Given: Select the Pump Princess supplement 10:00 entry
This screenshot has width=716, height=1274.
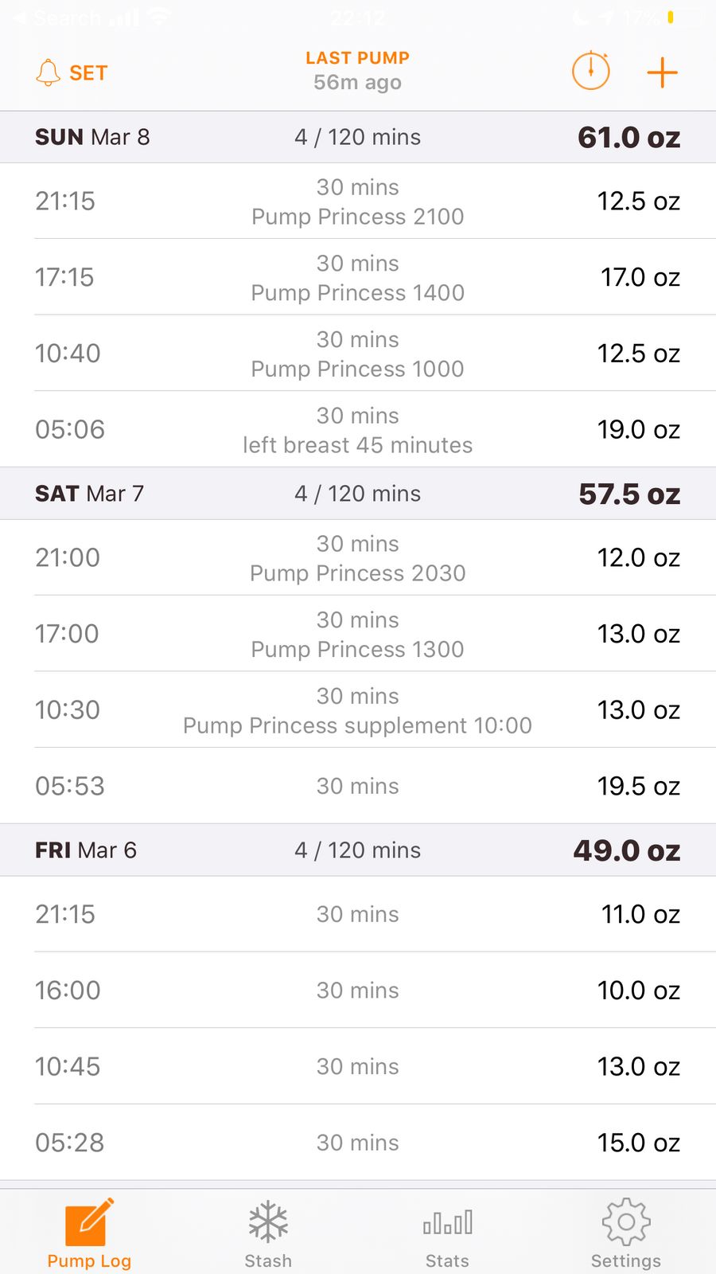Looking at the screenshot, I should point(358,710).
